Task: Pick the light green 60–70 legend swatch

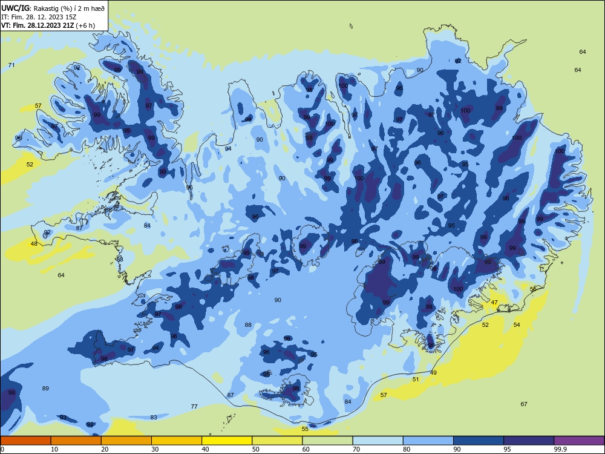Action: click(x=327, y=441)
